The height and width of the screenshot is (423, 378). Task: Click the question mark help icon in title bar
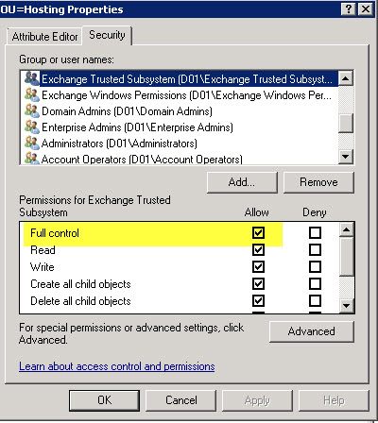click(x=349, y=8)
